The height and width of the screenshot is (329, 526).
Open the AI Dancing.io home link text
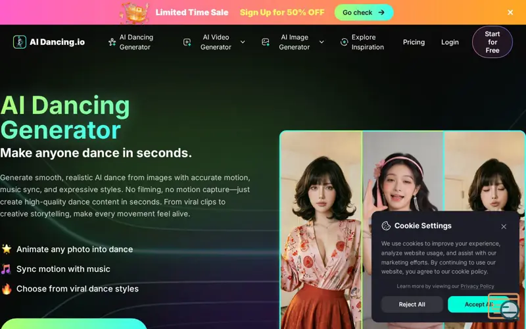pos(57,42)
